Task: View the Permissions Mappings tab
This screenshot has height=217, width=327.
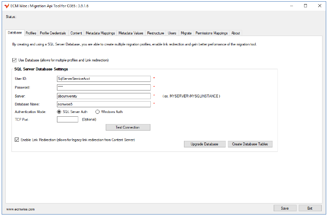Action: tap(211, 33)
